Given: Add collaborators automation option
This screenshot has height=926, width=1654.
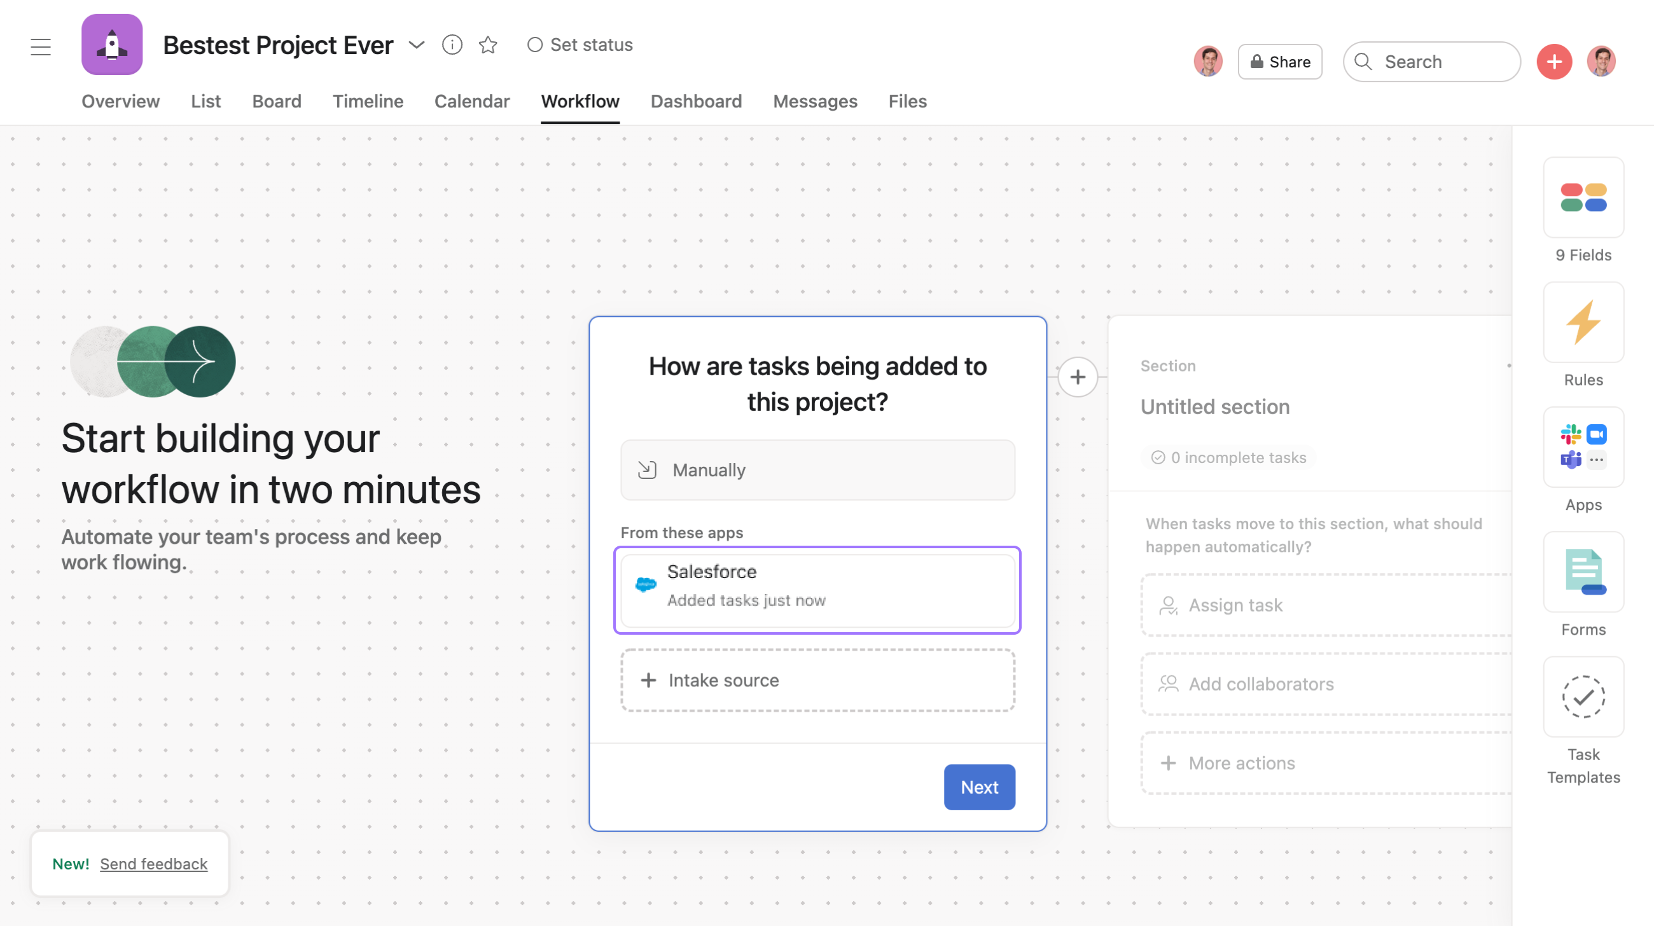Looking at the screenshot, I should (1326, 684).
